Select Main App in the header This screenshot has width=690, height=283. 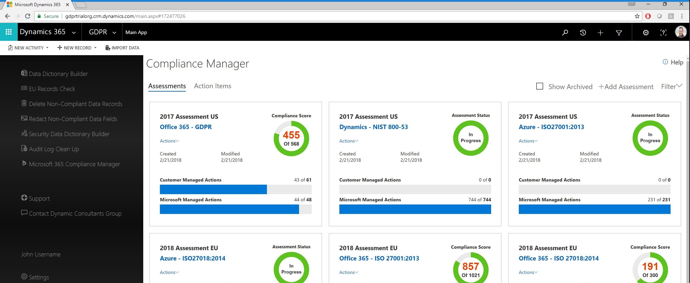136,32
